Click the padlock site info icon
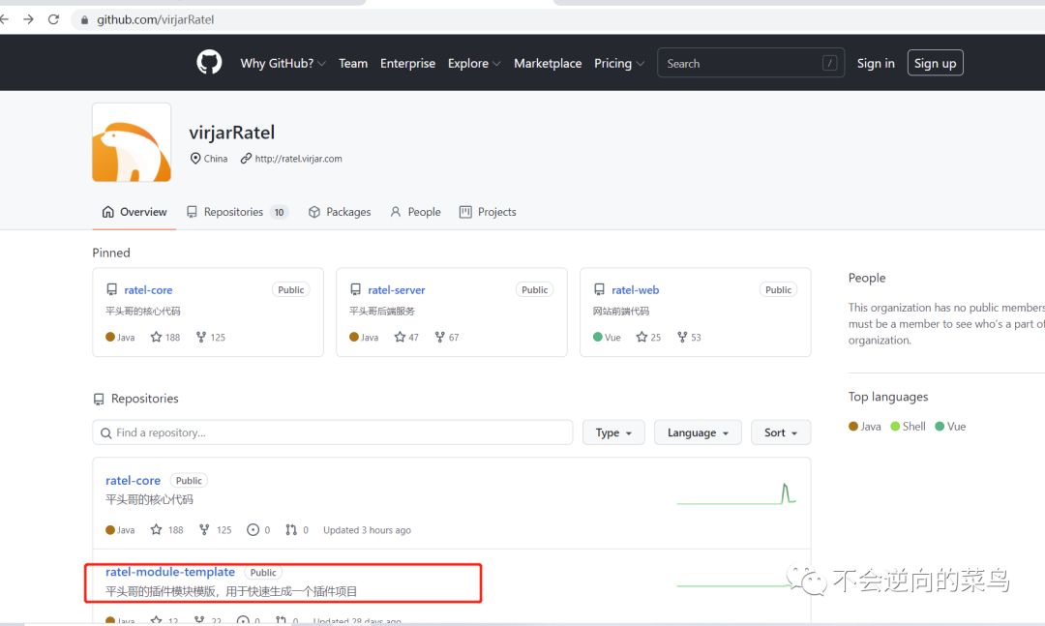 tap(84, 20)
